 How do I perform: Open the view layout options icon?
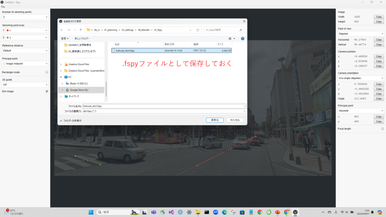click(x=231, y=38)
